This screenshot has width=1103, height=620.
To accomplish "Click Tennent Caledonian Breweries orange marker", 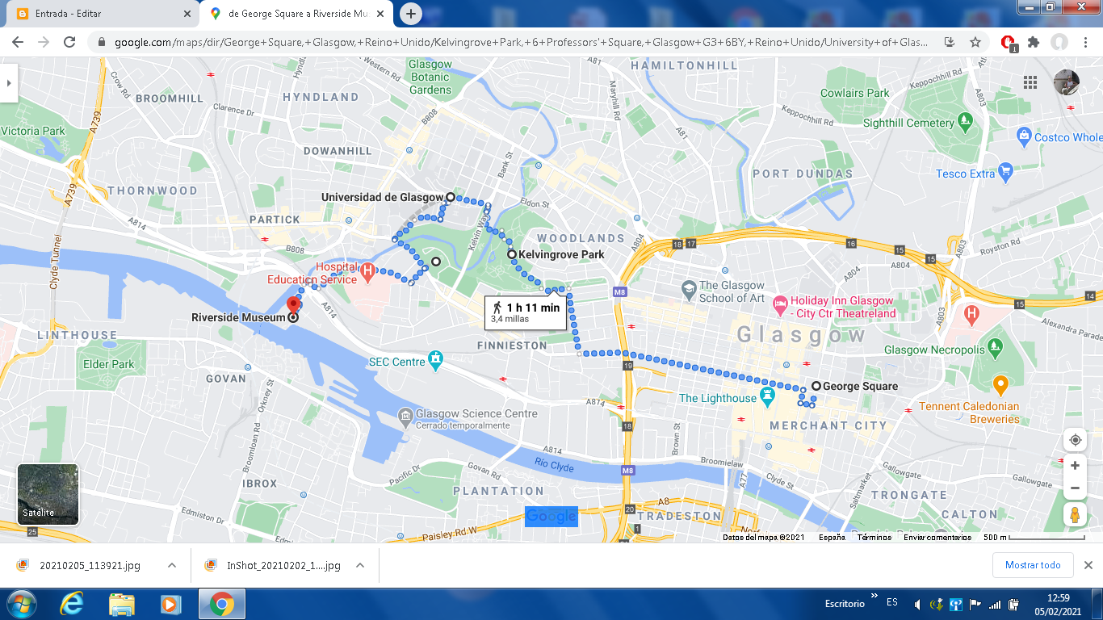I will click(1000, 384).
